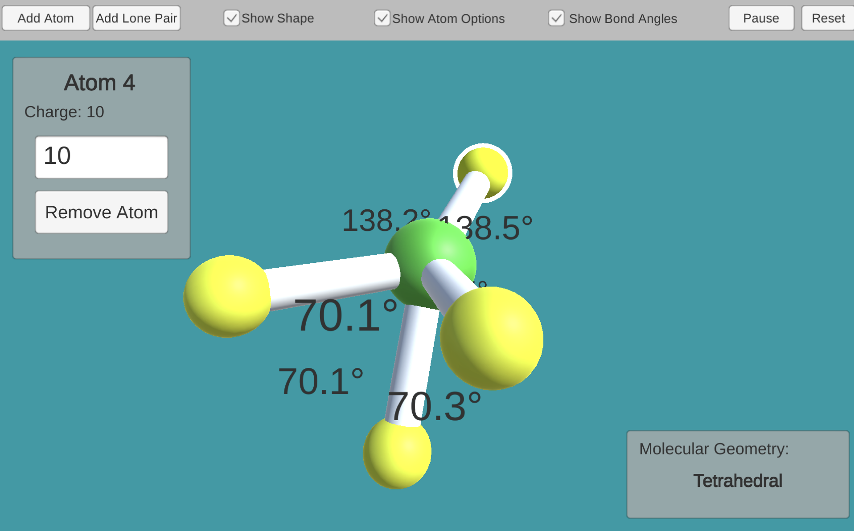Click the 138.5° bond angle label

tap(497, 228)
